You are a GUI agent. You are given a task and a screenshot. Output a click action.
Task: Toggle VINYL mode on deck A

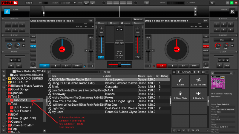click(x=33, y=41)
